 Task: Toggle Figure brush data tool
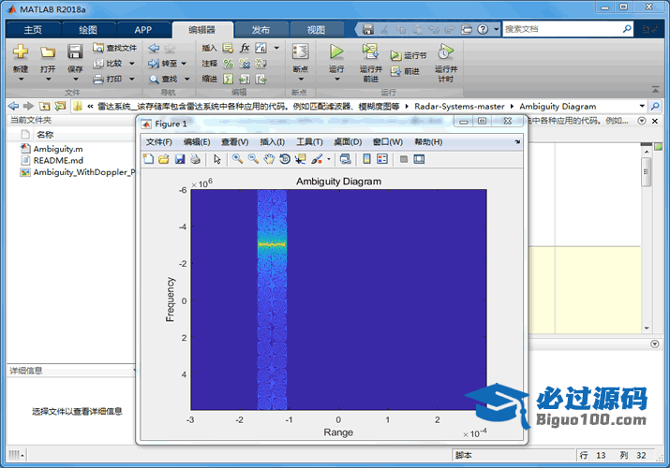(x=317, y=159)
